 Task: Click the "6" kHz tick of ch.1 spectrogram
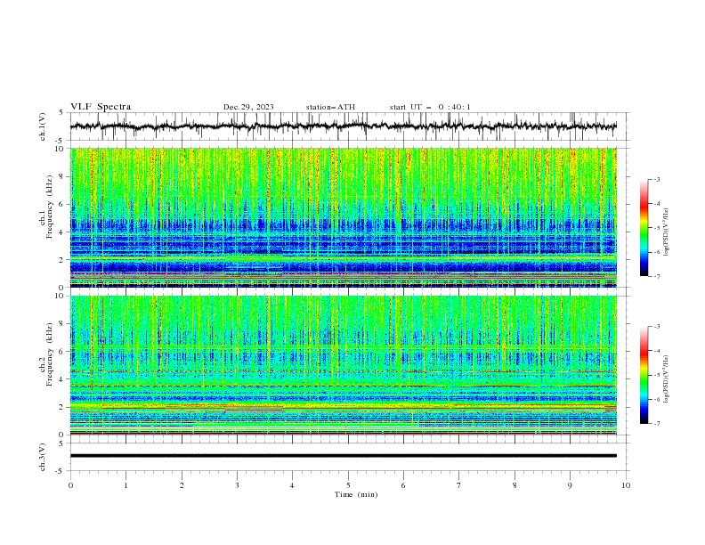(x=63, y=204)
